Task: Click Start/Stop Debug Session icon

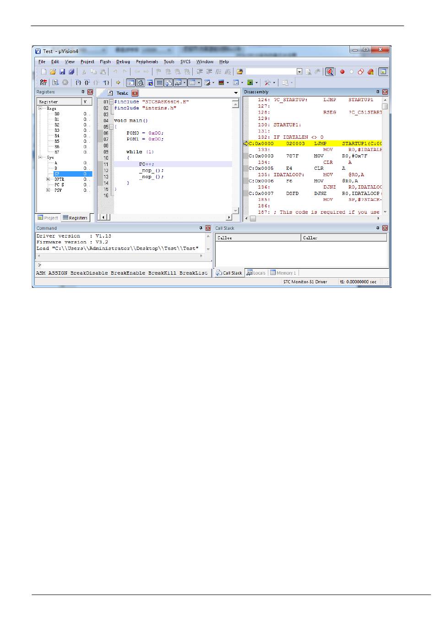Action: (330, 71)
